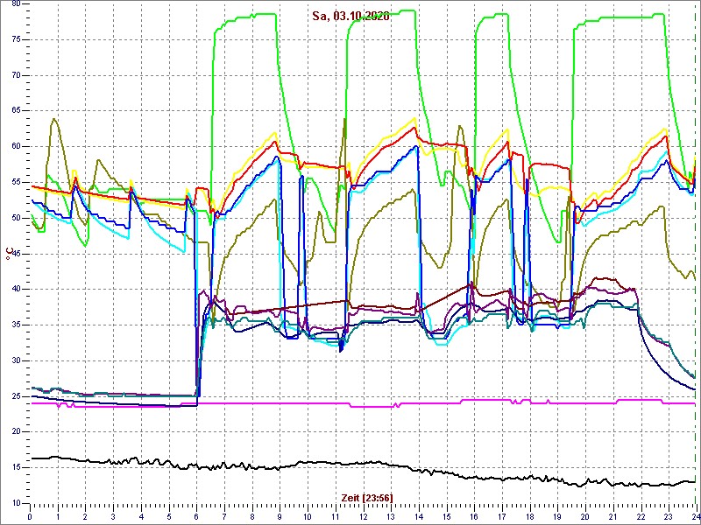Image resolution: width=701 pixels, height=525 pixels.
Task: Select hour 14 on the time axis
Action: 419,515
